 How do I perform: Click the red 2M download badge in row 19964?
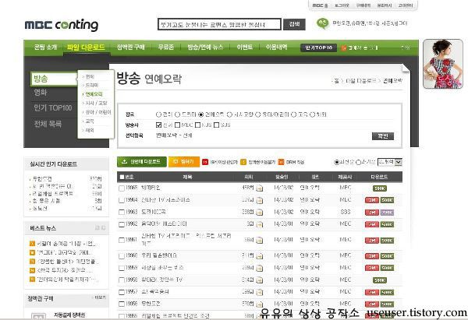pyautogui.click(x=372, y=200)
